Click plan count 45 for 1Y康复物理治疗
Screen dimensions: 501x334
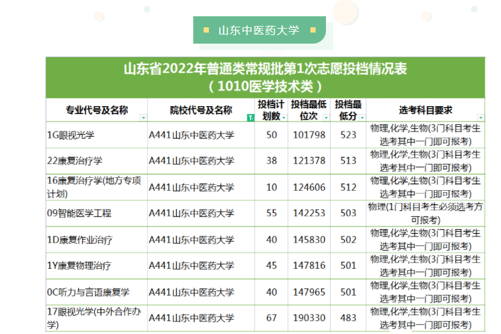(271, 266)
